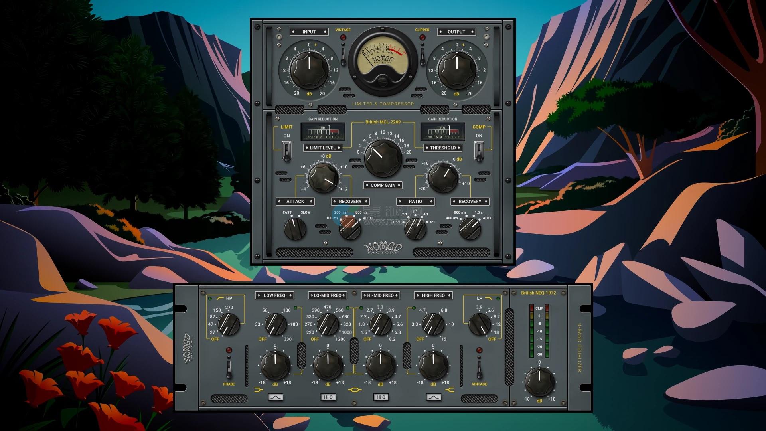Click the Lo-Mid band gain knob

[x=328, y=365]
